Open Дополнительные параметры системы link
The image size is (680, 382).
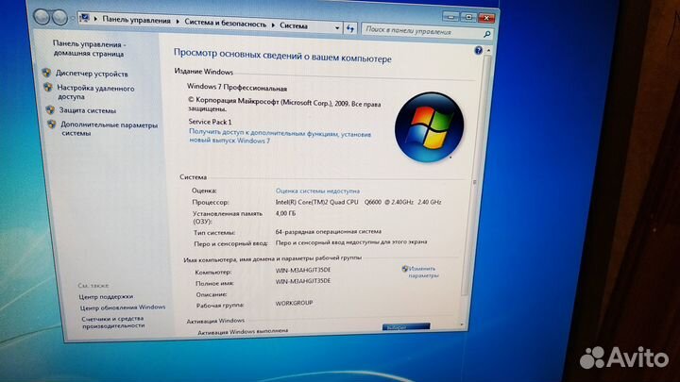[108, 128]
